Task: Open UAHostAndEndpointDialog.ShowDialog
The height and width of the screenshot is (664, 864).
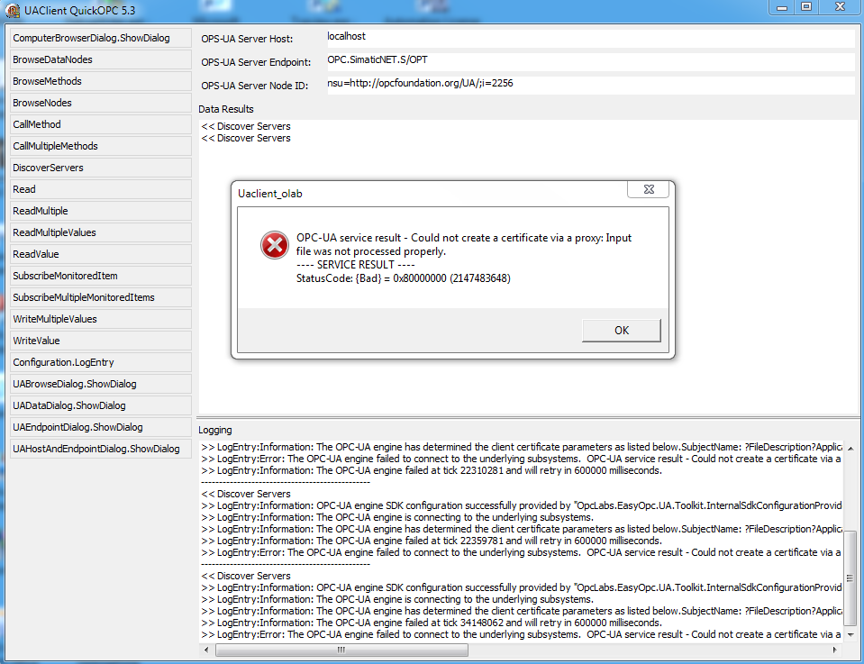Action: pos(101,449)
